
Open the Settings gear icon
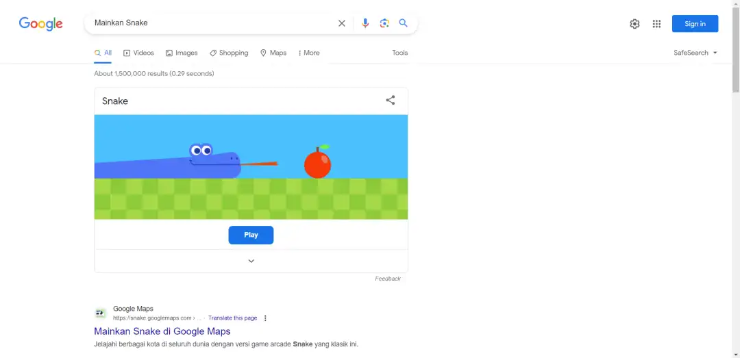tap(634, 24)
